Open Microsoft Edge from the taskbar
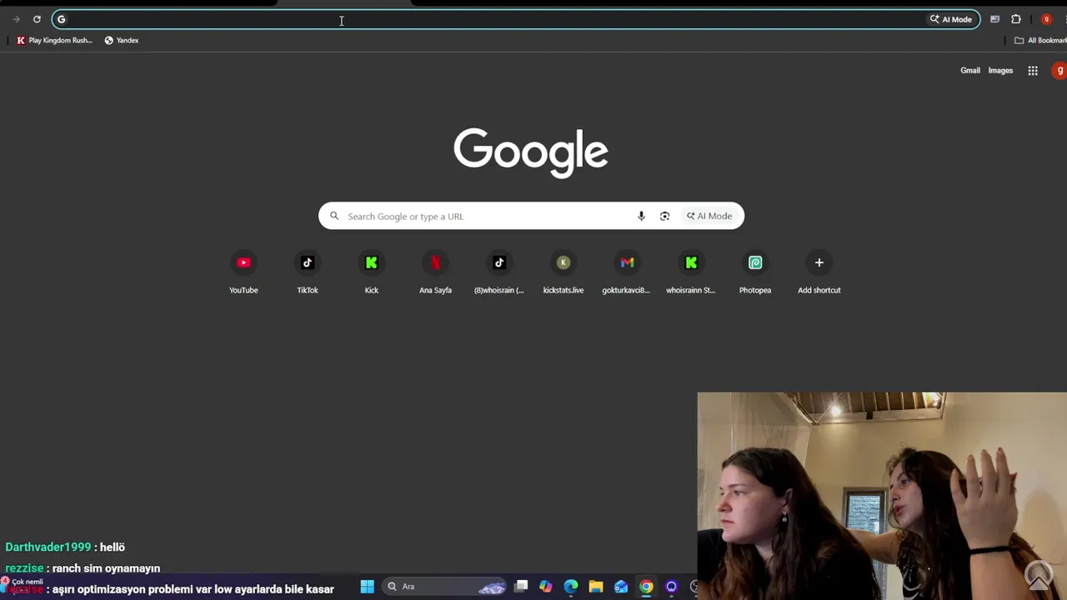The image size is (1067, 600). coord(571,587)
